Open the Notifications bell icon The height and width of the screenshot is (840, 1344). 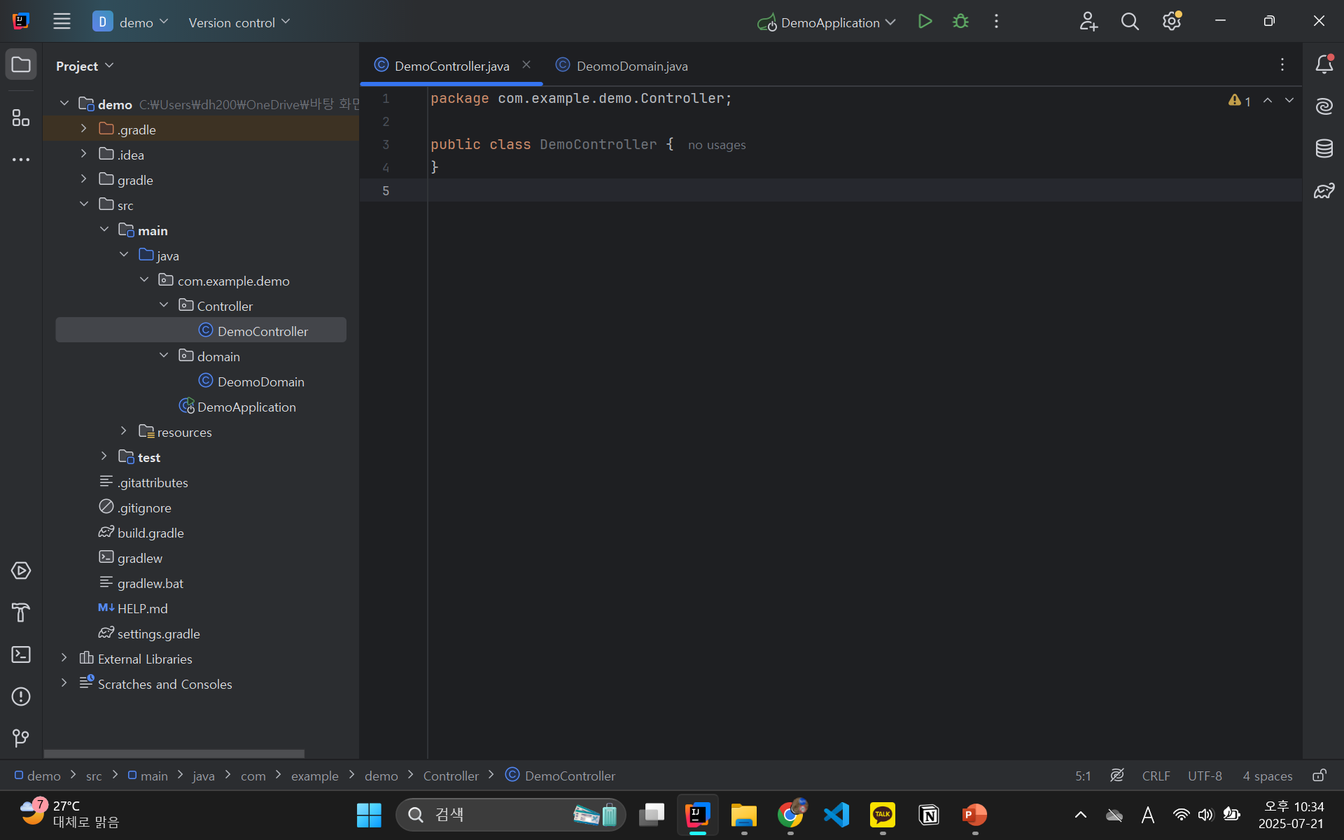click(1324, 64)
